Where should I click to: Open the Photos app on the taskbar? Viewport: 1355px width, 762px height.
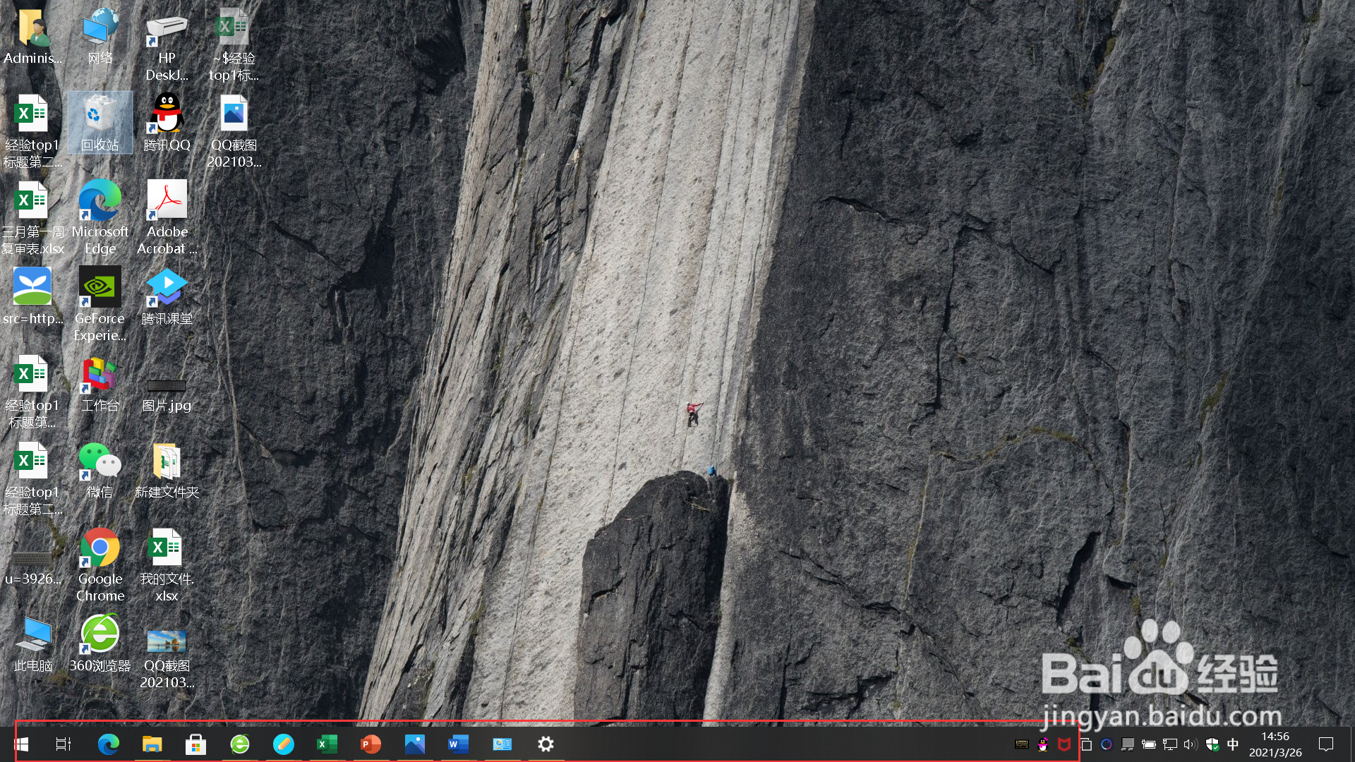[415, 744]
